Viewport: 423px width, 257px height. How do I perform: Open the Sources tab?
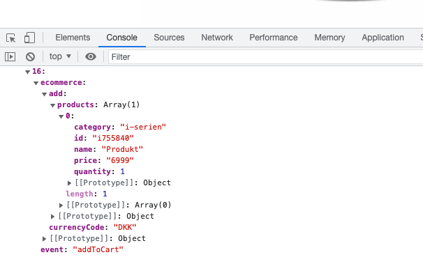(169, 38)
